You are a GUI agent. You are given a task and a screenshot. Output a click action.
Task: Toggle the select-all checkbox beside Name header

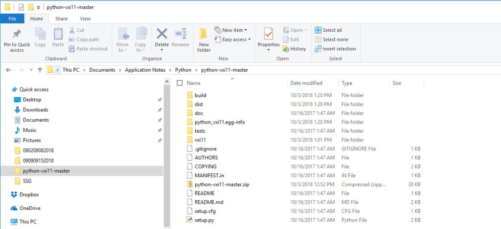point(180,83)
